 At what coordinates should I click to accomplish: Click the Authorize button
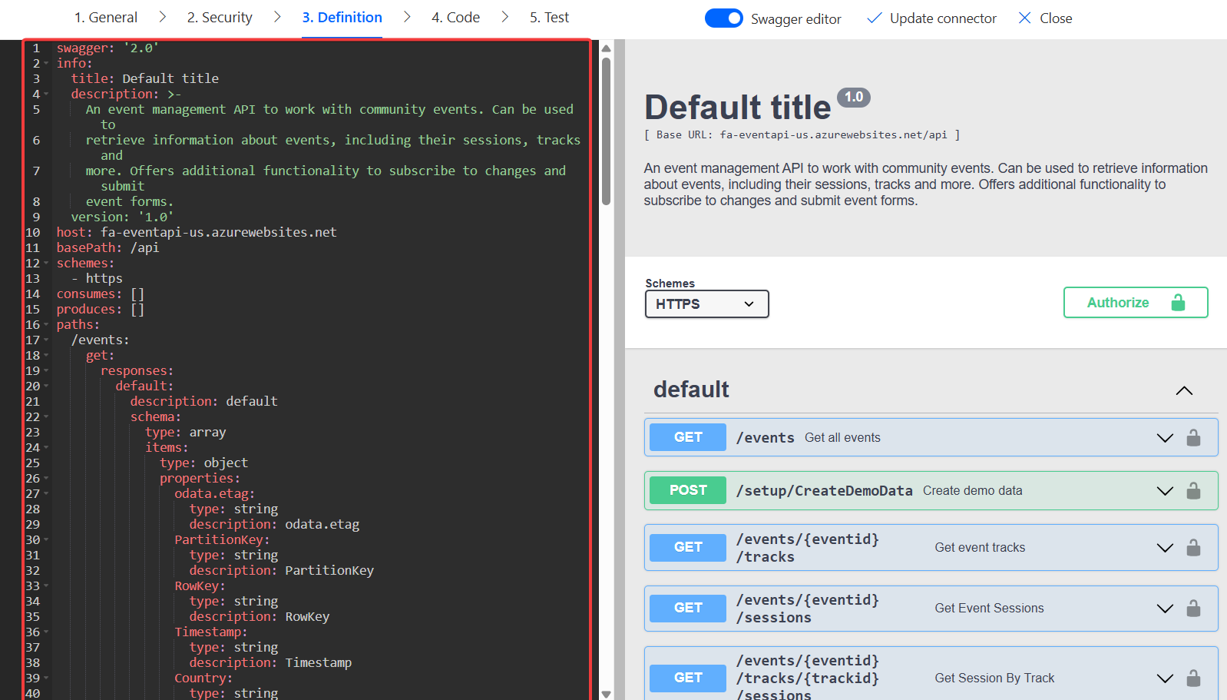(x=1135, y=303)
